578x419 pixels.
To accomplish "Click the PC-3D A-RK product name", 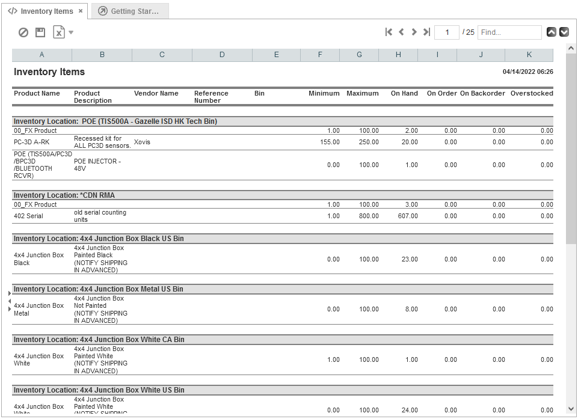I will coord(32,142).
